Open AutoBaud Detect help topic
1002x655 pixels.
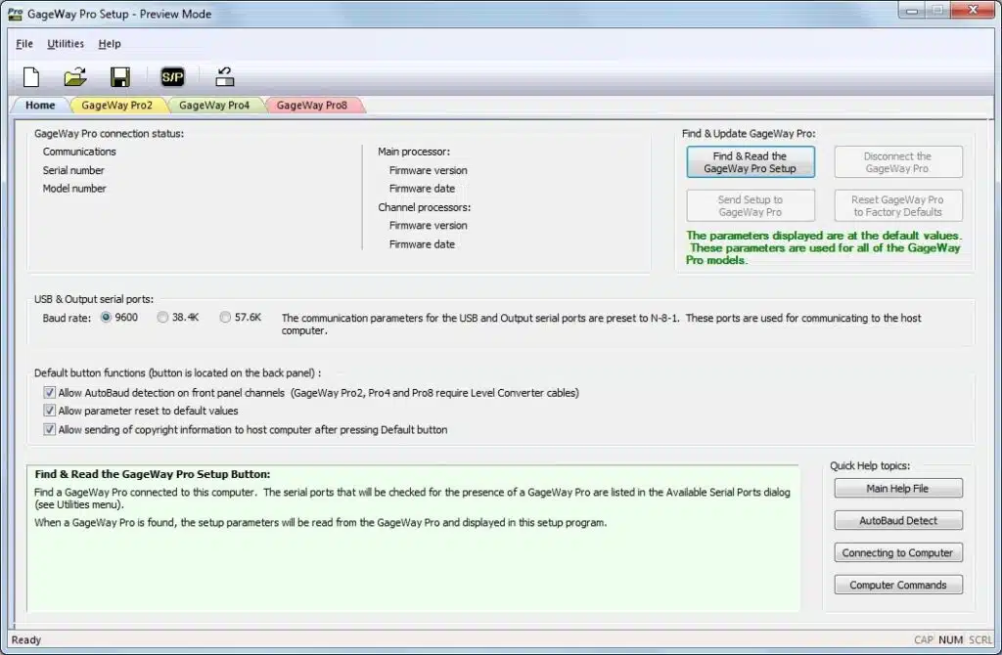[x=898, y=520]
